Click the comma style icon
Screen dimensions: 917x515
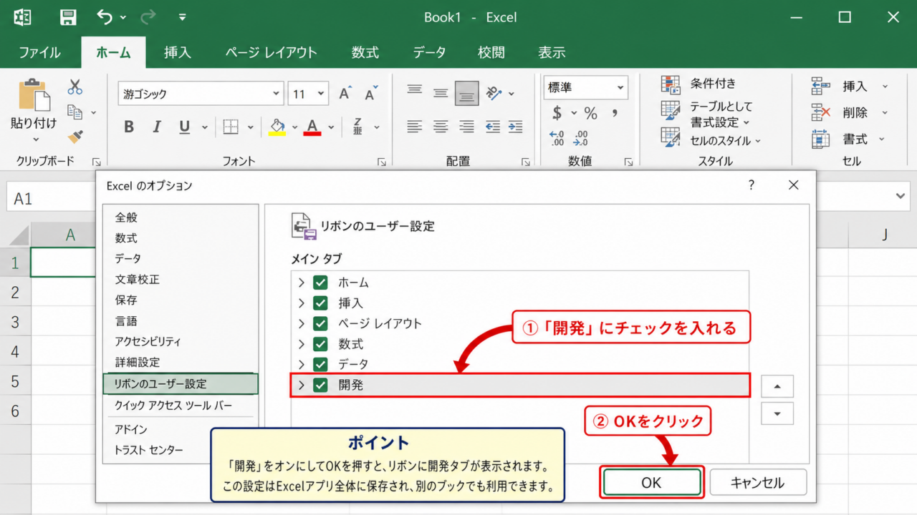pyautogui.click(x=615, y=112)
